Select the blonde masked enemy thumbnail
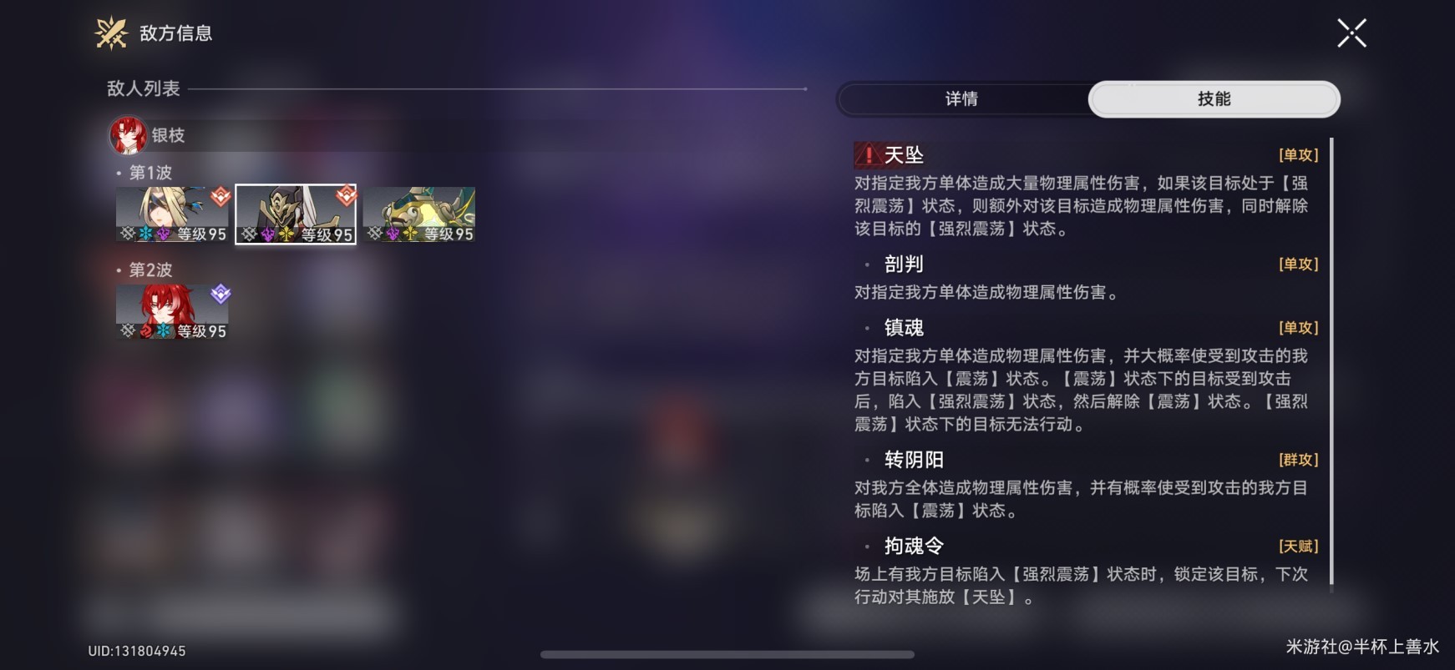Viewport: 1455px width, 670px height. pyautogui.click(x=173, y=214)
